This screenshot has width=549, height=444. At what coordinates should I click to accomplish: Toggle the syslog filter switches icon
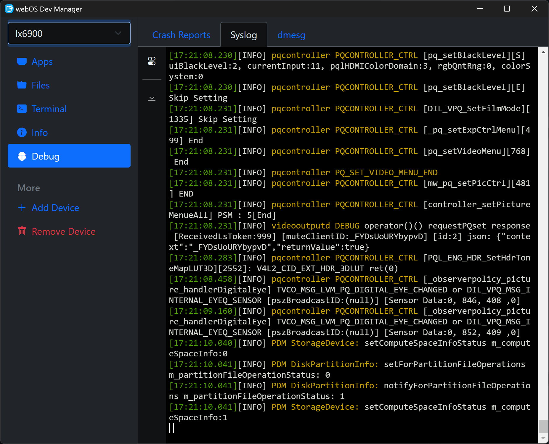152,61
